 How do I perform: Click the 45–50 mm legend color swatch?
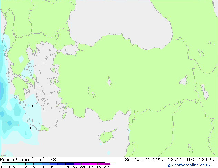tap(101, 164)
